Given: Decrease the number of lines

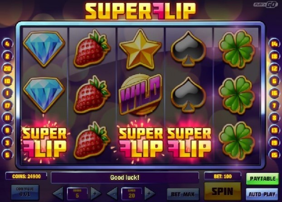Looking at the screenshot, I should (112, 193).
